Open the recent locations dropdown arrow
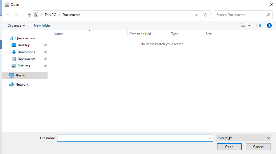This screenshot has height=154, width=276. [x=23, y=15]
